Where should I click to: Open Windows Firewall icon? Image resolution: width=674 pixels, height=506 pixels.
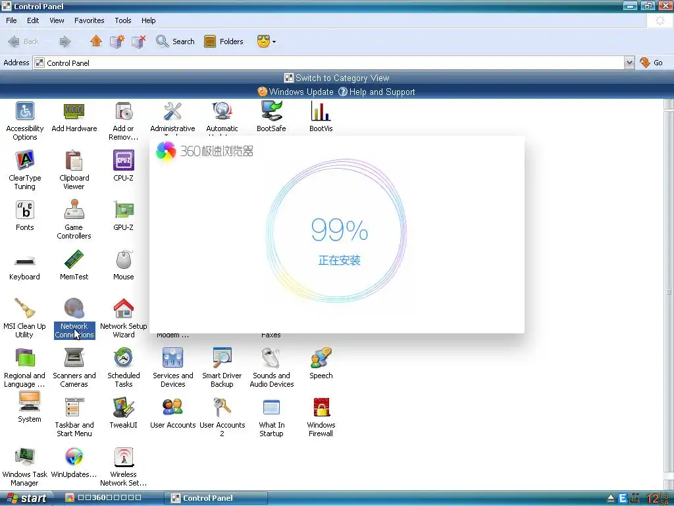coord(321,407)
